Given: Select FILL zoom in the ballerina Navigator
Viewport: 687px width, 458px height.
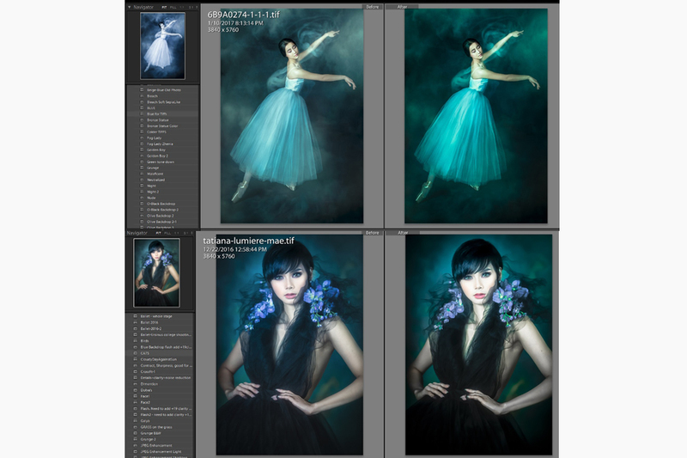Looking at the screenshot, I should (173, 8).
